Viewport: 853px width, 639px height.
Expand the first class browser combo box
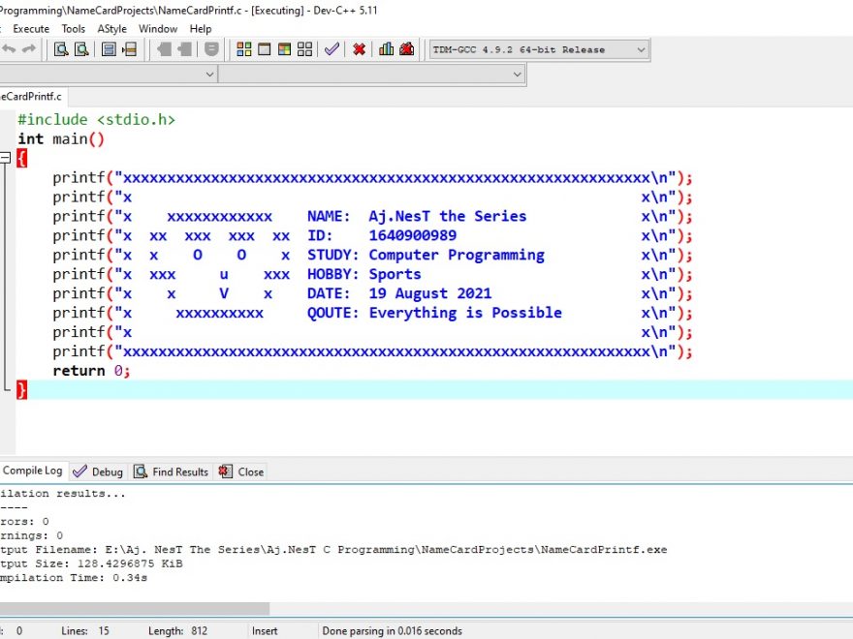(210, 74)
